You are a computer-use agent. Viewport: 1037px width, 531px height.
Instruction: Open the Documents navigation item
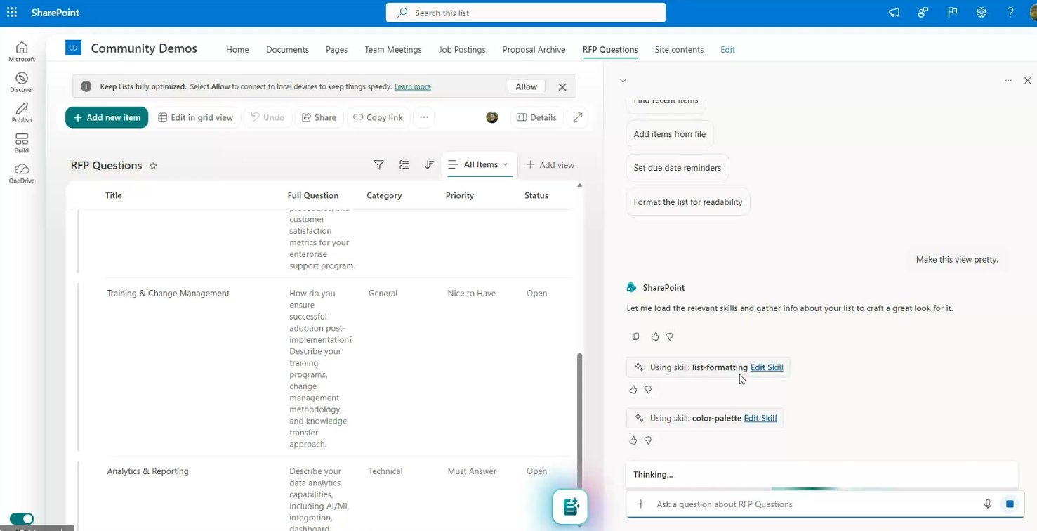pos(287,50)
